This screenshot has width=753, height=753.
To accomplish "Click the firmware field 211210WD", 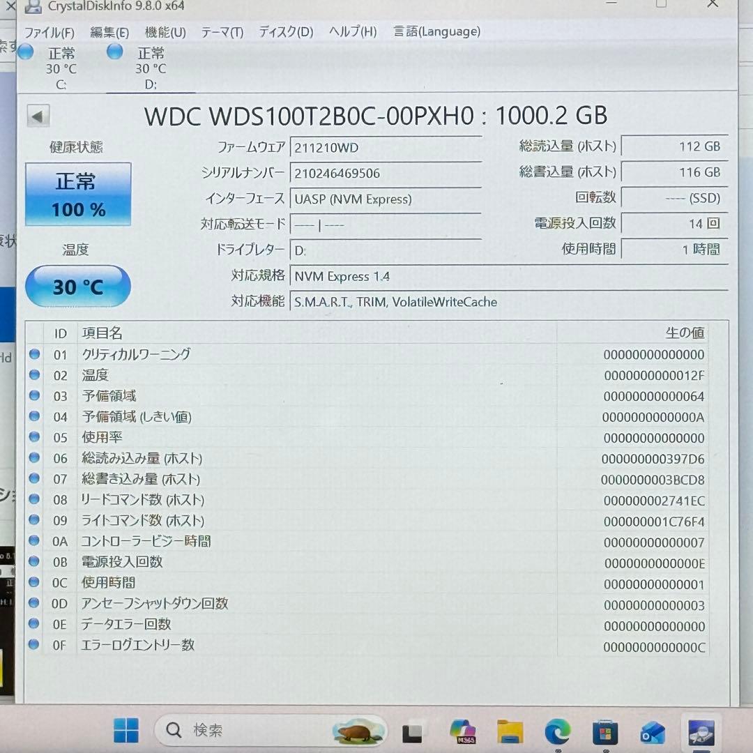I will [x=386, y=147].
